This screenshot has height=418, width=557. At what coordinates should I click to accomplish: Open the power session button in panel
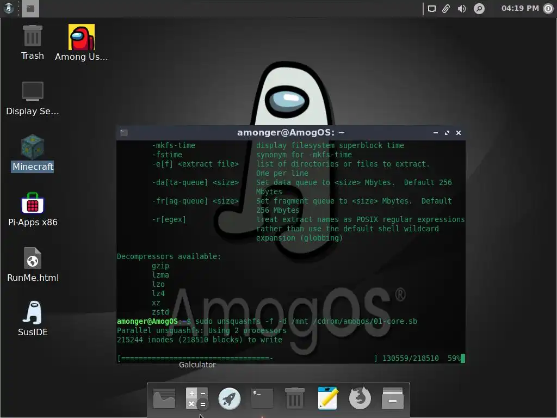(x=548, y=9)
